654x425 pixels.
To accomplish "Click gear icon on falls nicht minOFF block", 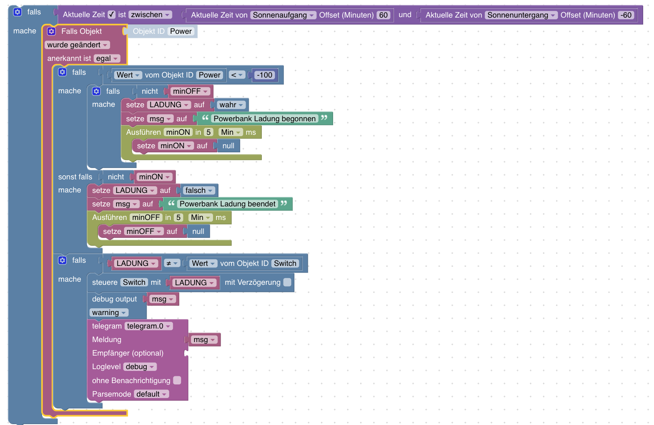I will tap(97, 91).
